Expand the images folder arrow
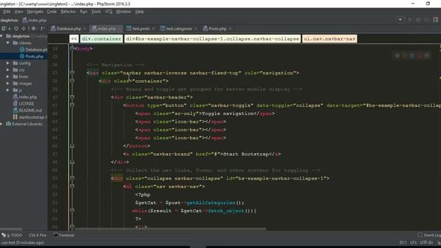The width and height of the screenshot is (441, 248). click(8, 83)
